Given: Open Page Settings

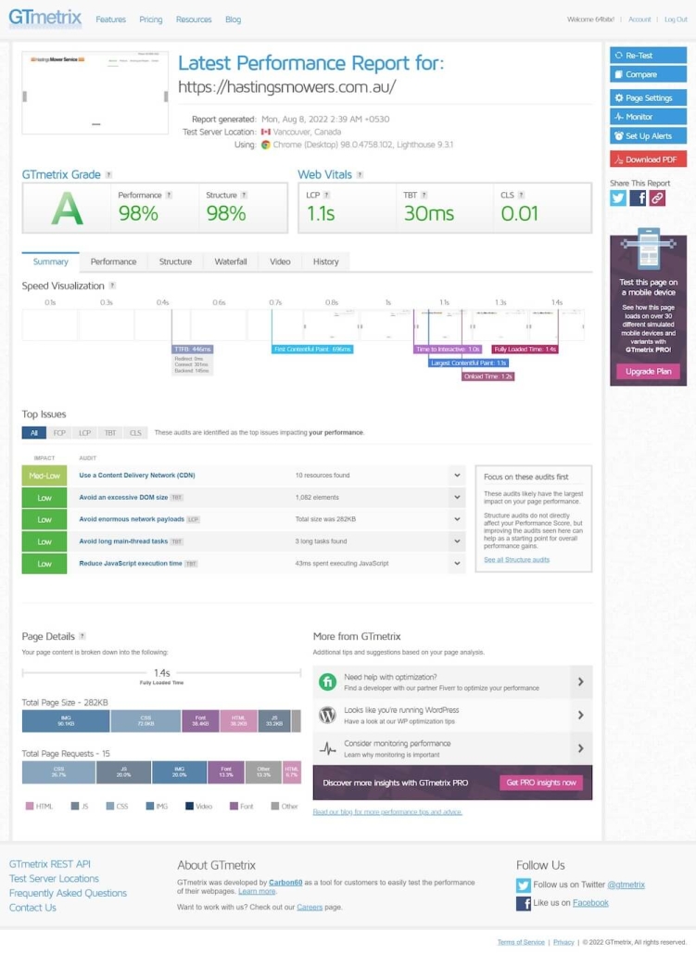Looking at the screenshot, I should tap(649, 98).
